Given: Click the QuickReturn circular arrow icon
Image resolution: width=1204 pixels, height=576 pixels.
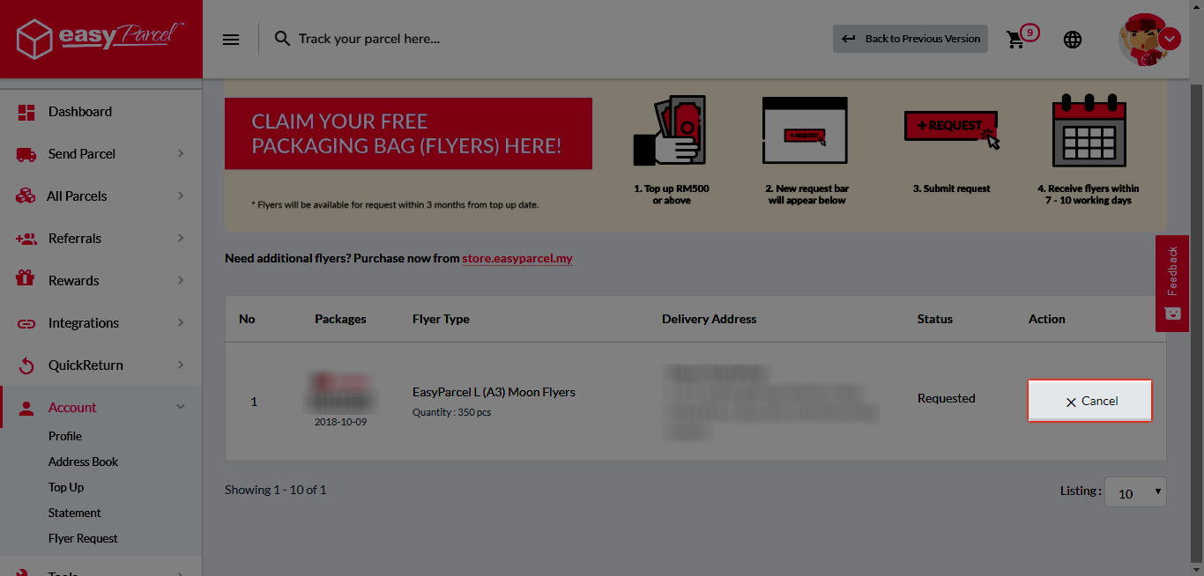Looking at the screenshot, I should [x=26, y=366].
